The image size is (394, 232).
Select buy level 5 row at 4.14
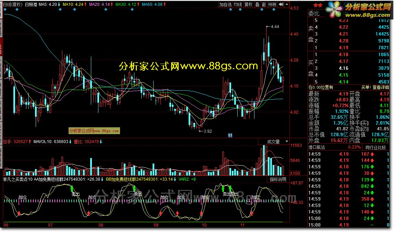click(352, 82)
